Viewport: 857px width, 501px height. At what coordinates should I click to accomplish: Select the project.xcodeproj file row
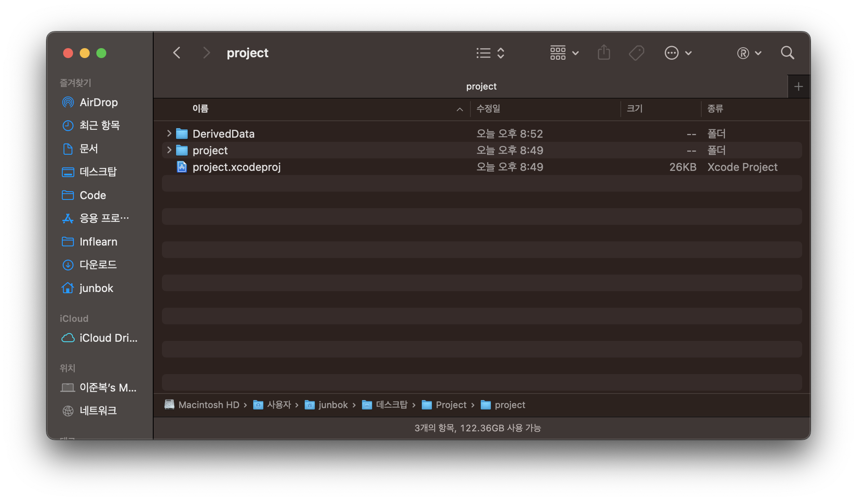[x=237, y=167]
